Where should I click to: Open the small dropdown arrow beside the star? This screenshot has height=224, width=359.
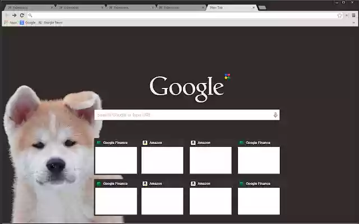click(347, 15)
